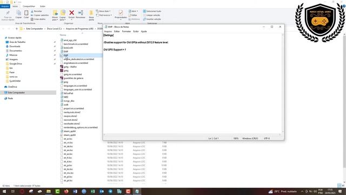
Task: Switch to the Compartilhar ribbon tab
Action: coord(29,6)
